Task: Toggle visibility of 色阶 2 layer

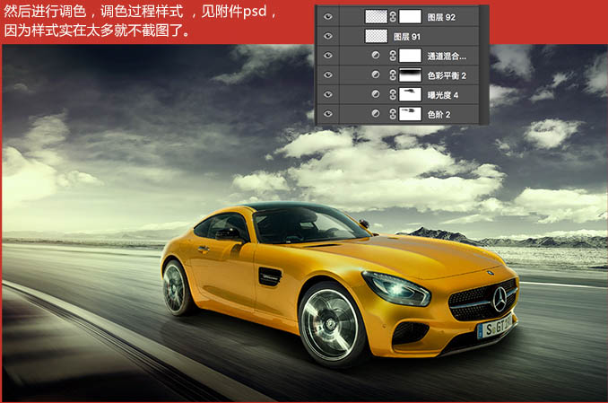Action: click(328, 114)
